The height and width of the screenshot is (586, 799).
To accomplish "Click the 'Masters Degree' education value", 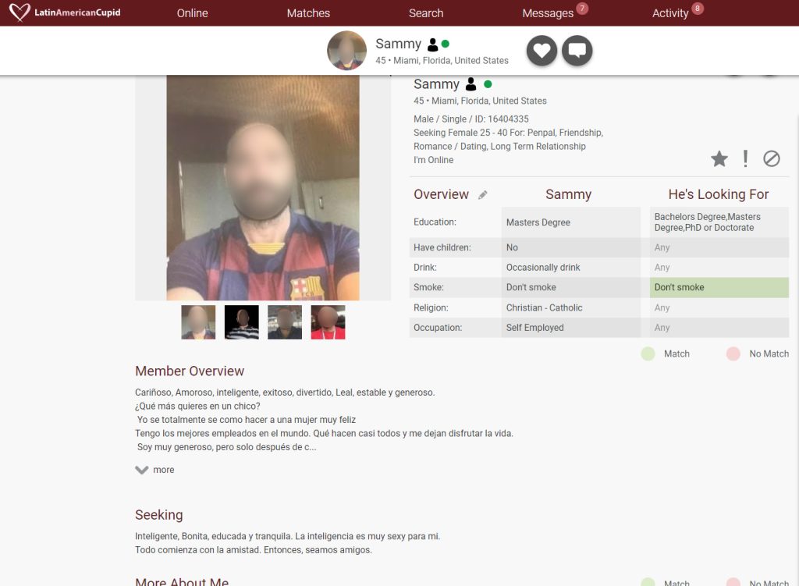I will pyautogui.click(x=538, y=222).
